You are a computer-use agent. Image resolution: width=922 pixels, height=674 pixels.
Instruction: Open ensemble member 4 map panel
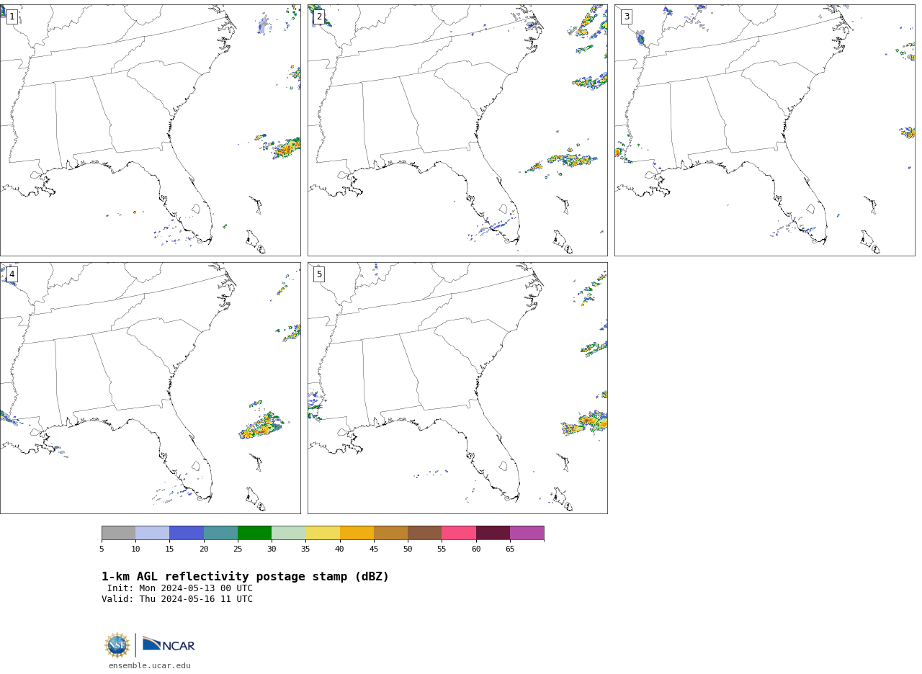coord(150,388)
